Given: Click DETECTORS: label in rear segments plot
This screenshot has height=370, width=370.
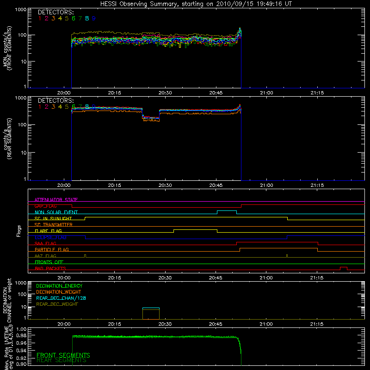Looking at the screenshot, I should pyautogui.click(x=56, y=100).
